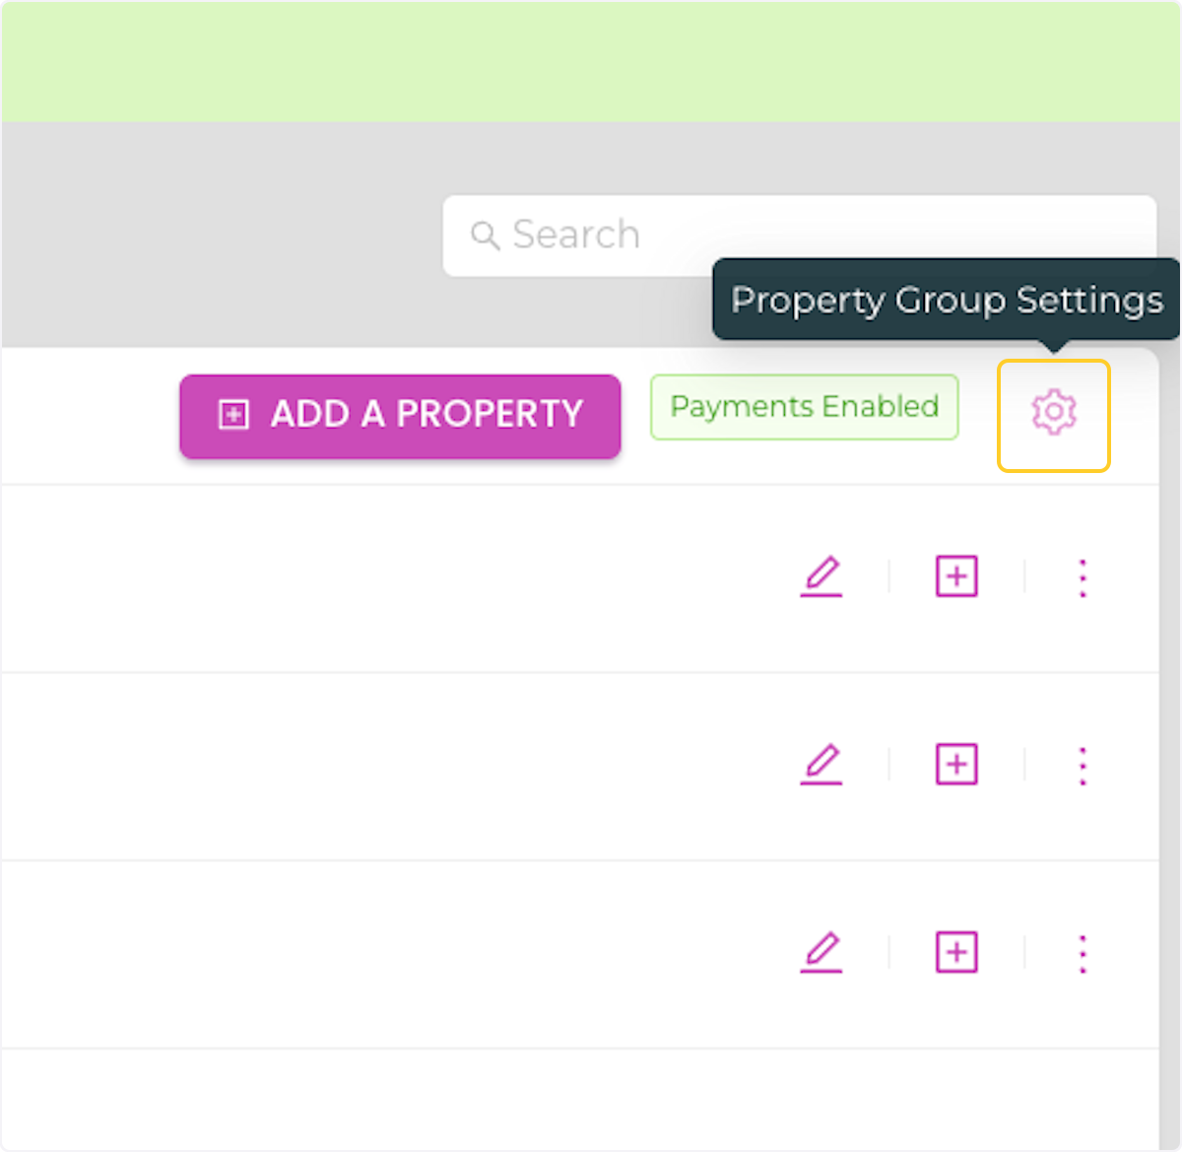The height and width of the screenshot is (1152, 1182).
Task: Click the add unit icon on the first row
Action: click(x=954, y=576)
